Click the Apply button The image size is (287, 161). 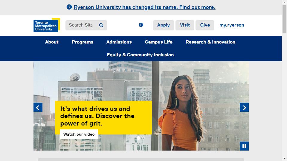click(164, 25)
